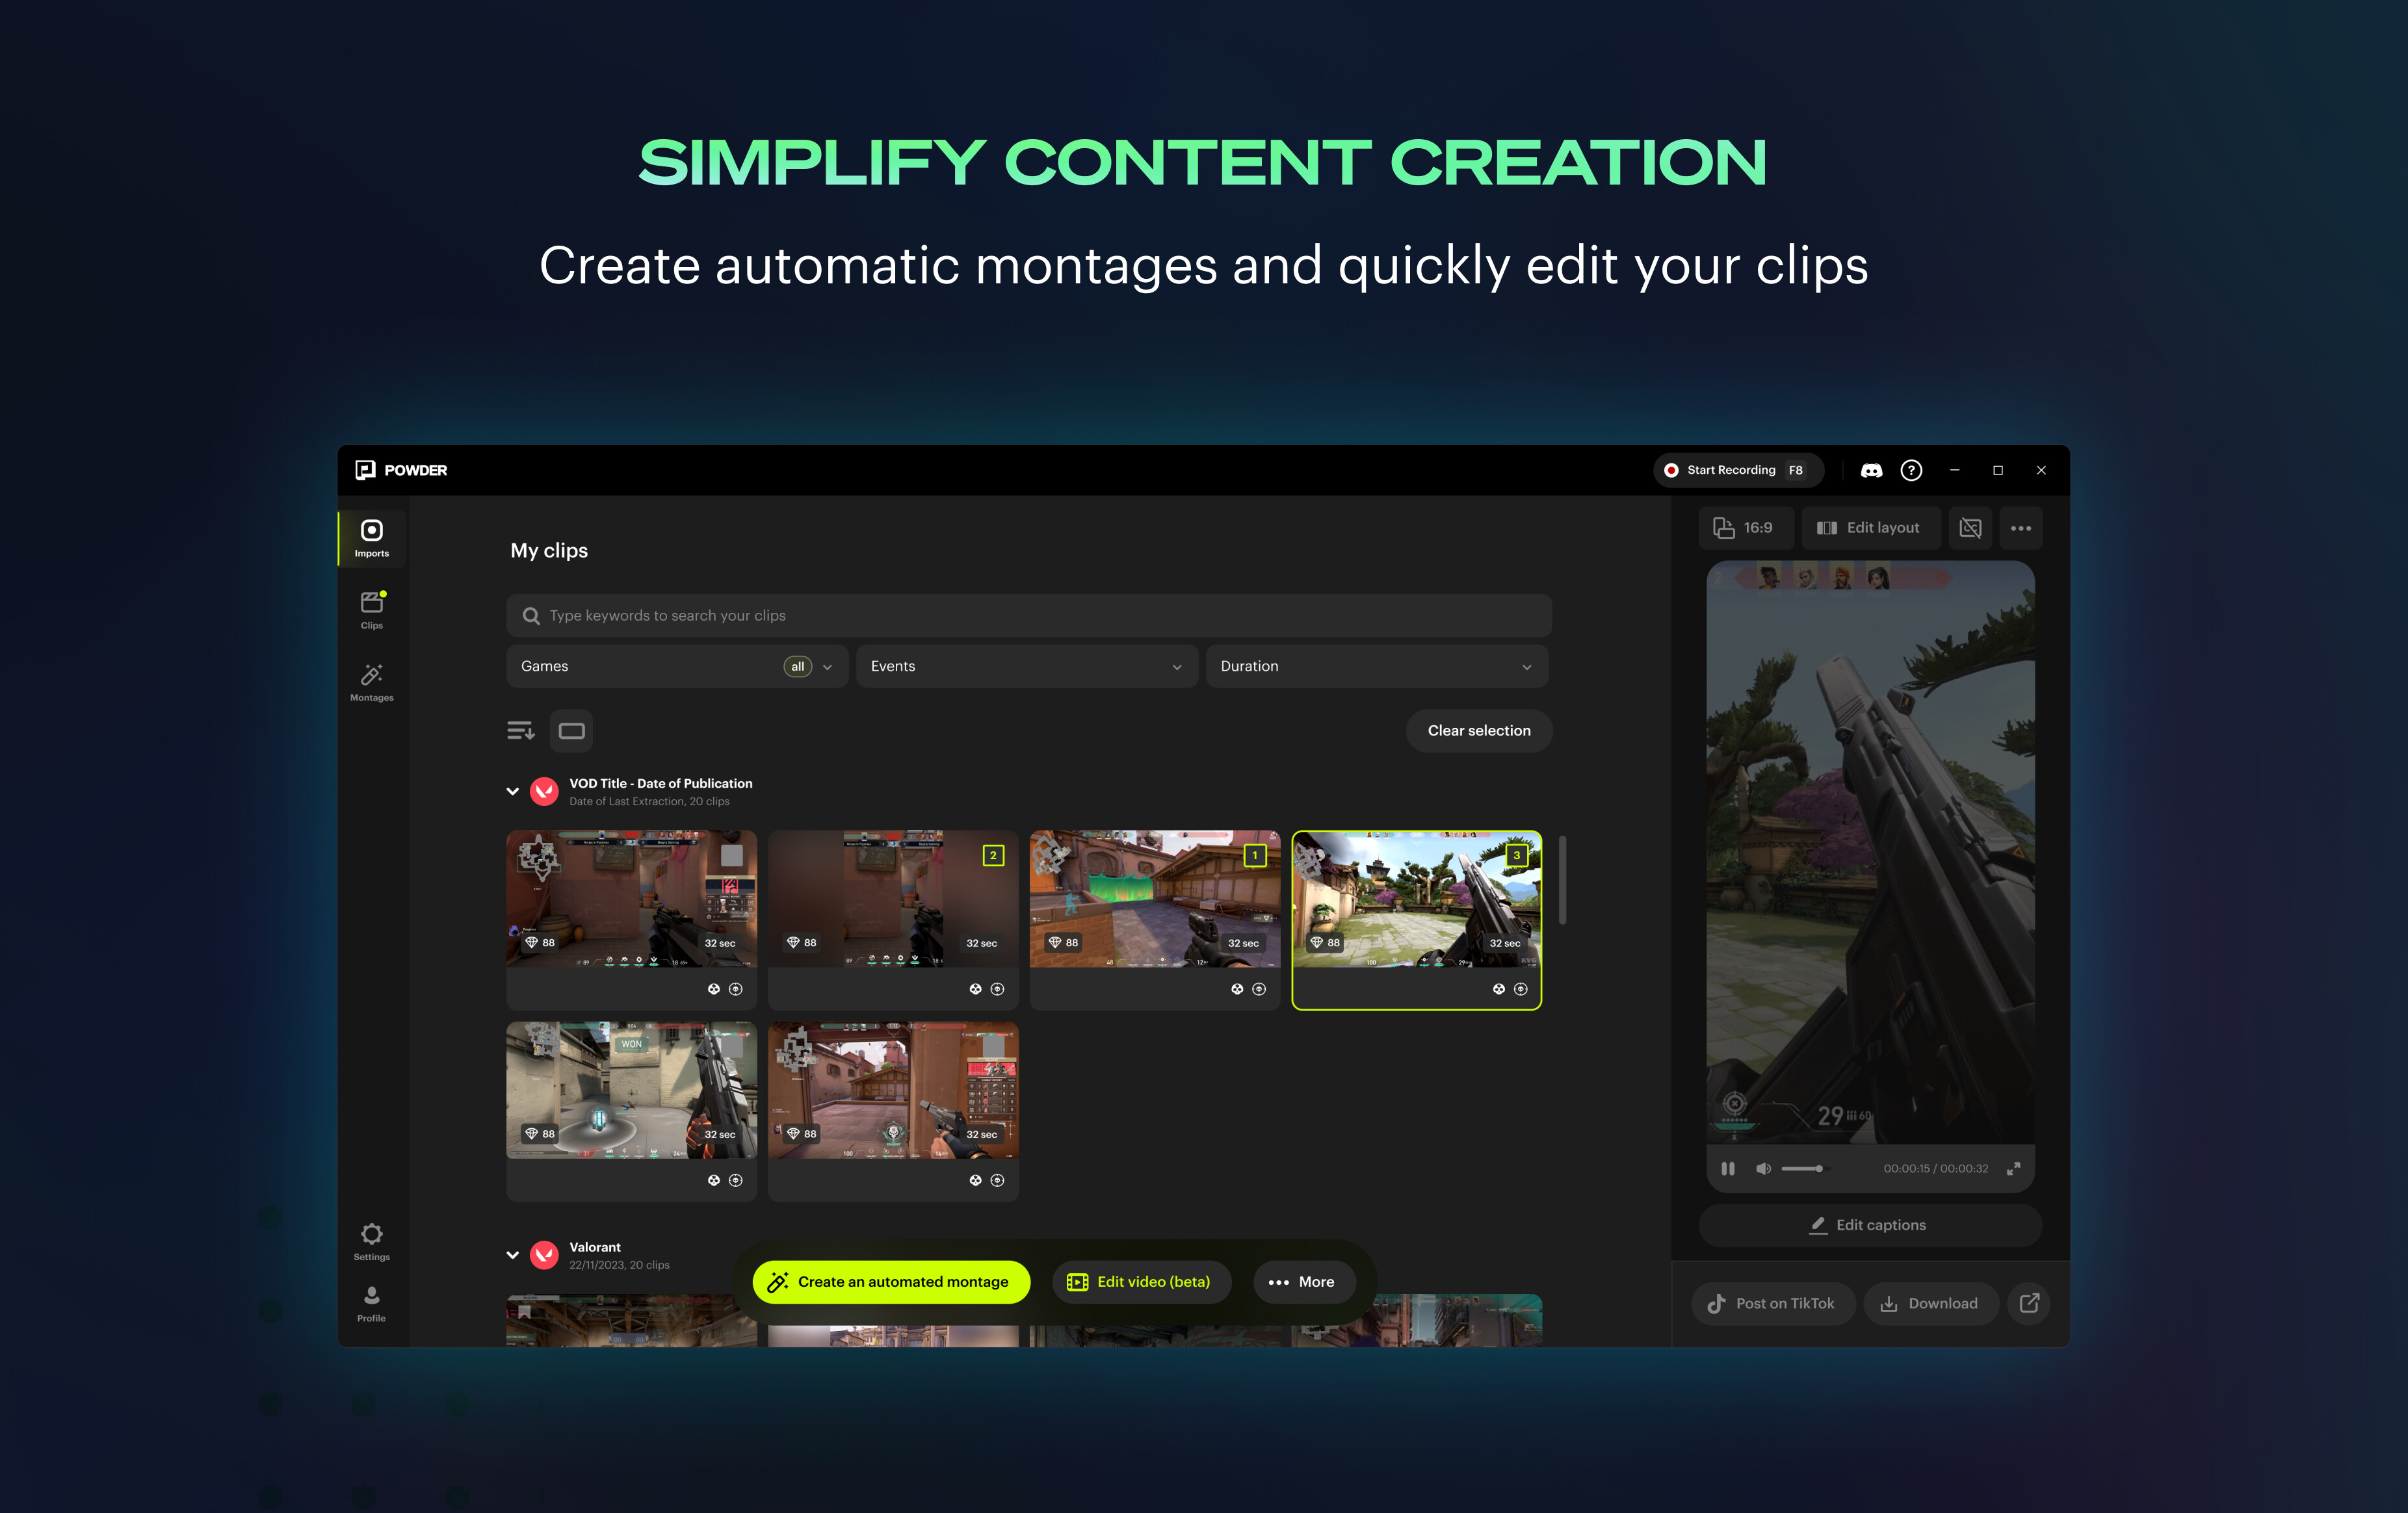Expand the Duration filter dropdown
This screenshot has height=1513, width=2408.
(x=1377, y=665)
